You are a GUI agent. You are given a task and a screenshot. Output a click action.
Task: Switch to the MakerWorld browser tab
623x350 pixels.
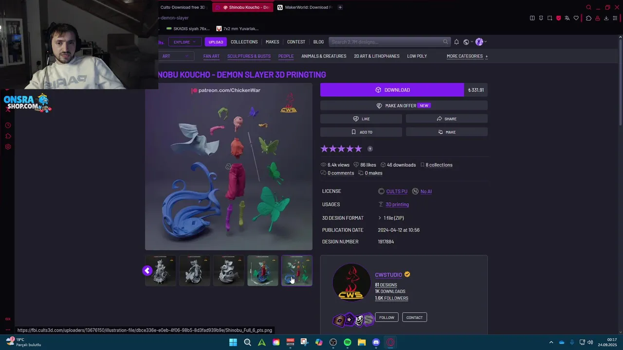point(305,7)
